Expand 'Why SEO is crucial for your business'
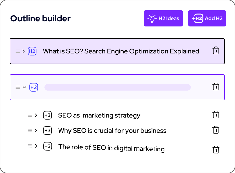The width and height of the screenshot is (235, 173). tap(36, 131)
